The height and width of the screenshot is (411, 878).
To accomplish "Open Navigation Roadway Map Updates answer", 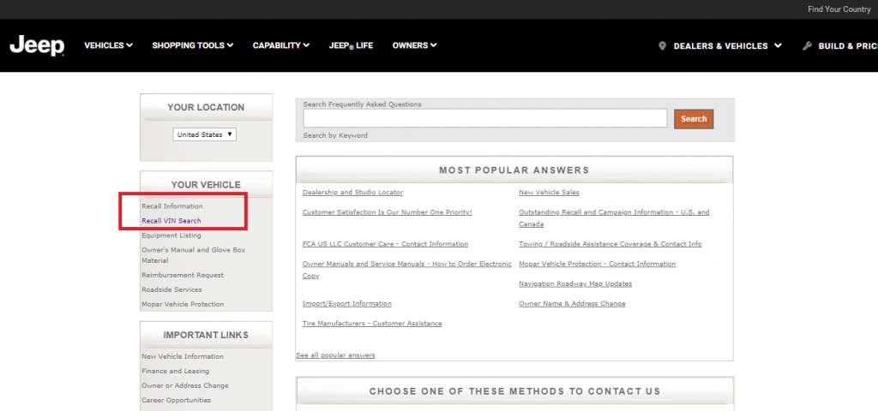I will [575, 284].
